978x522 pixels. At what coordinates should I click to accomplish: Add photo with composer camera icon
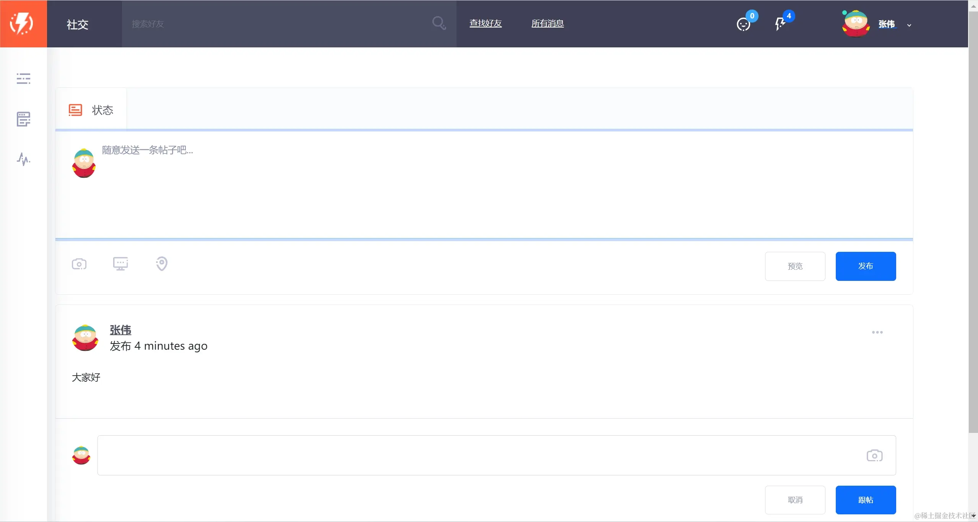point(79,264)
